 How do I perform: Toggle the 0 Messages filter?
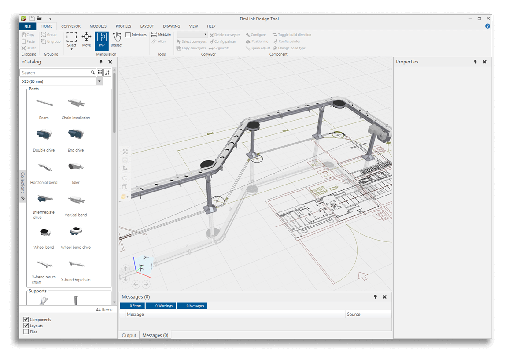click(192, 306)
